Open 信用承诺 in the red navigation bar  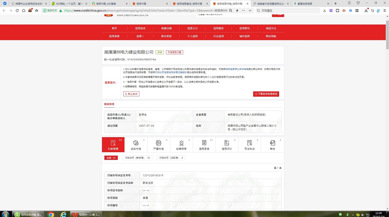[x=114, y=36]
